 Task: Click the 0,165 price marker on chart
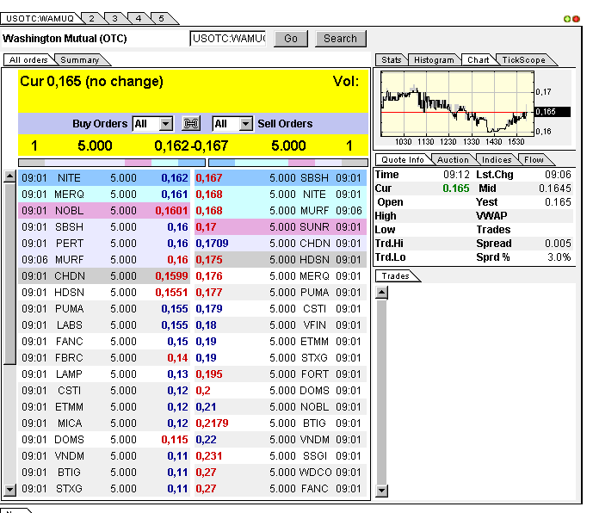pos(553,112)
